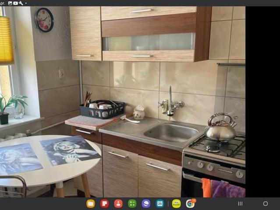Open the wrench notification icon in status bar
The image size is (280, 210).
(x=21, y=3)
